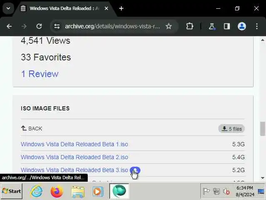Bookmark this page with the star icon

tap(169, 26)
